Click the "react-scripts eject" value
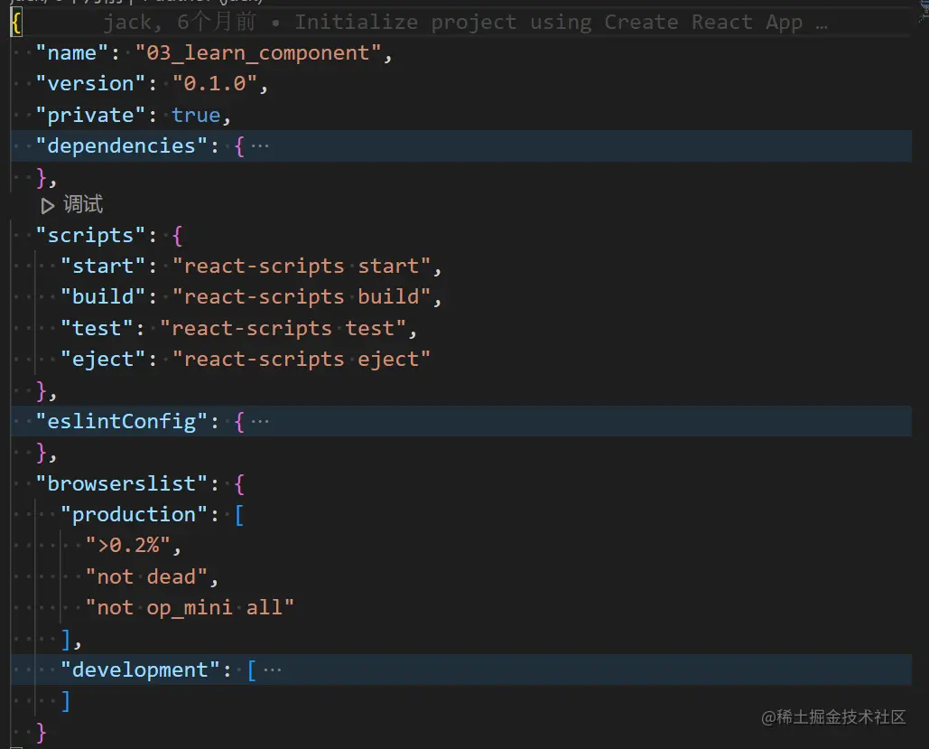 coord(302,360)
